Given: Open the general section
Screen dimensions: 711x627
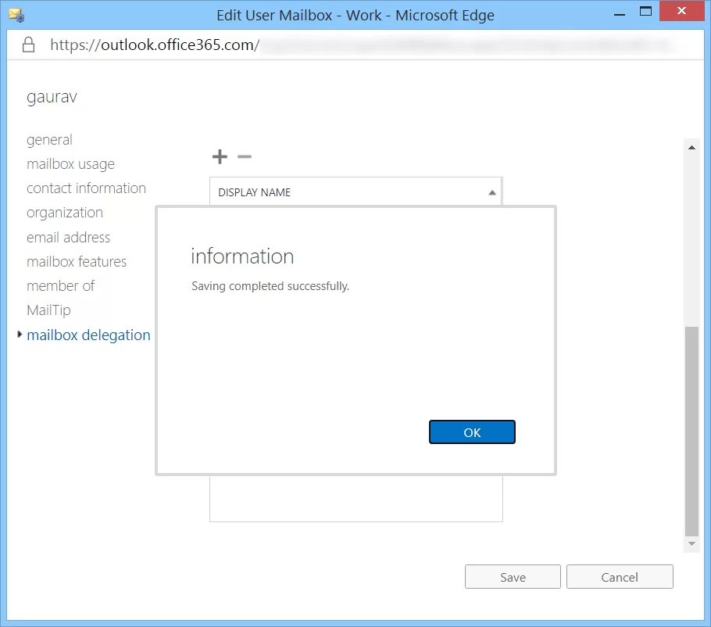Looking at the screenshot, I should tap(49, 140).
